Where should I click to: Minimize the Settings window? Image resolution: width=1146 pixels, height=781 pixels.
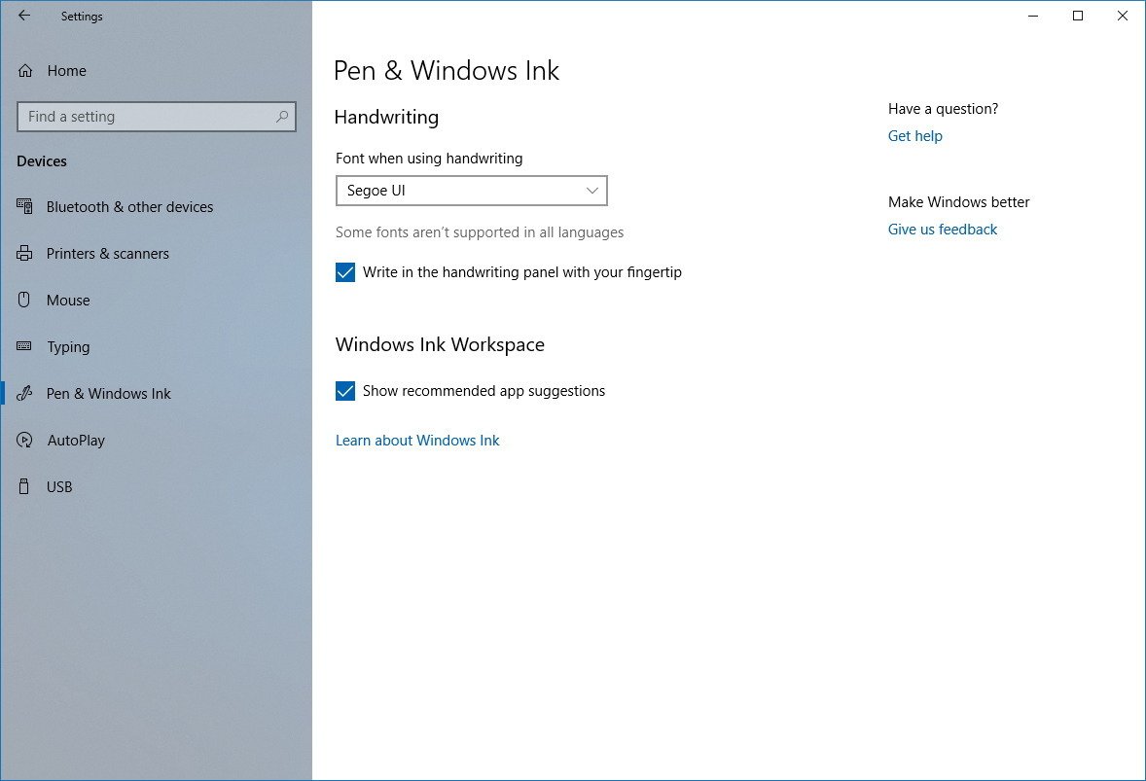click(1033, 17)
